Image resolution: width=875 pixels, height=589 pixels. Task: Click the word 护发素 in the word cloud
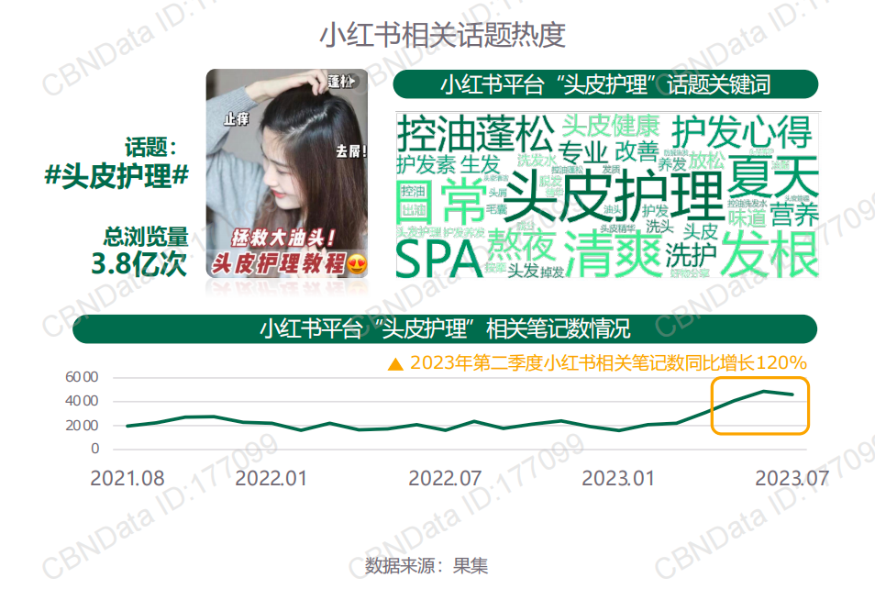[x=426, y=165]
